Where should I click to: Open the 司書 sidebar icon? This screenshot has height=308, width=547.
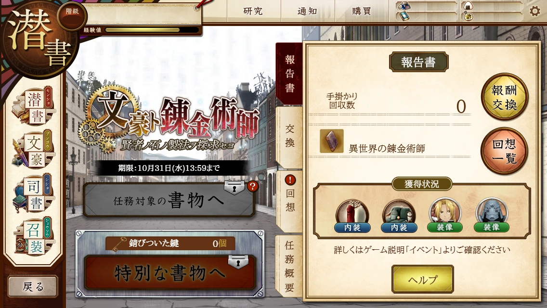[32, 194]
